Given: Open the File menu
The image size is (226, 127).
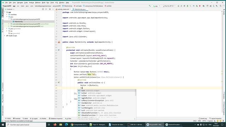Looking at the screenshot, I should (x=6, y=2).
